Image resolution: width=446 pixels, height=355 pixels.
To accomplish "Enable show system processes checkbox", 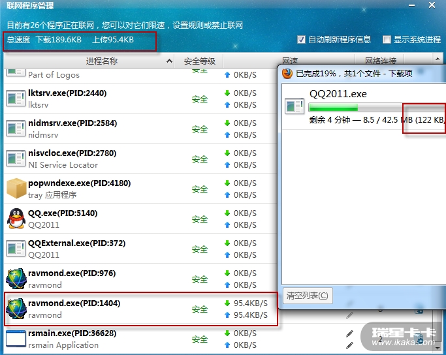I will click(x=387, y=40).
